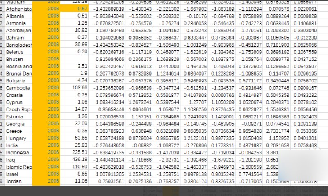Select value 225.51 in Indonesia row
The width and height of the screenshot is (328, 196).
coord(74,152)
